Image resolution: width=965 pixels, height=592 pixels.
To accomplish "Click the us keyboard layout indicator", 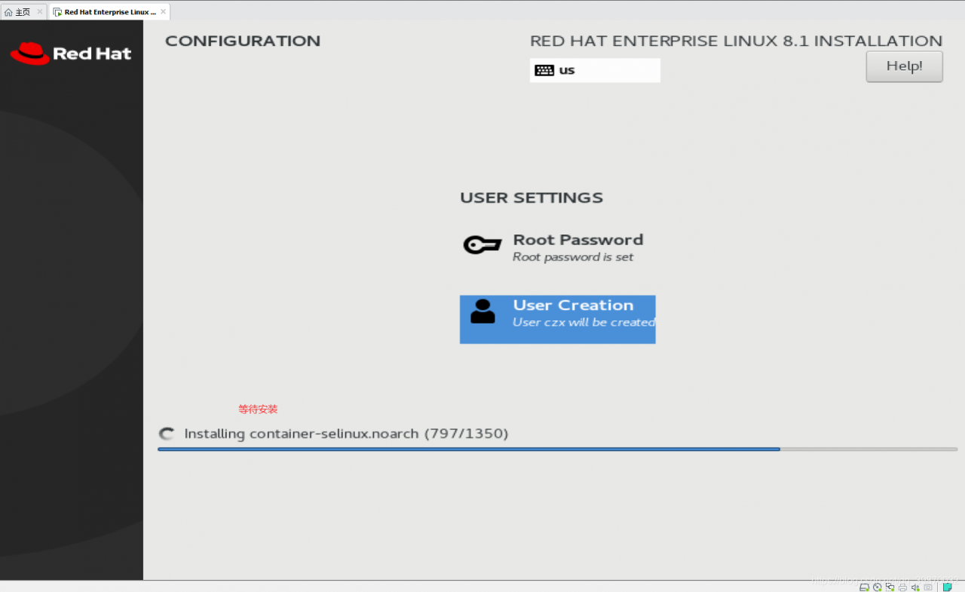I will 595,70.
